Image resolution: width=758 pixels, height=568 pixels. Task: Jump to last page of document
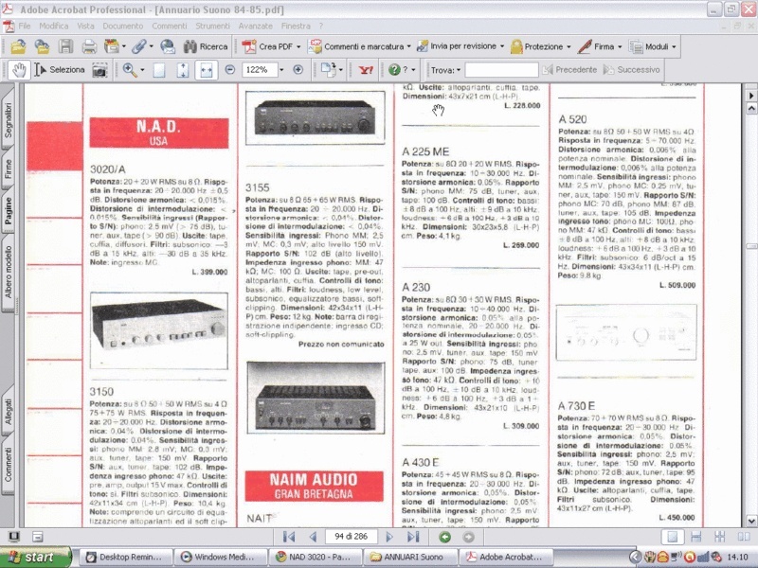tap(413, 537)
